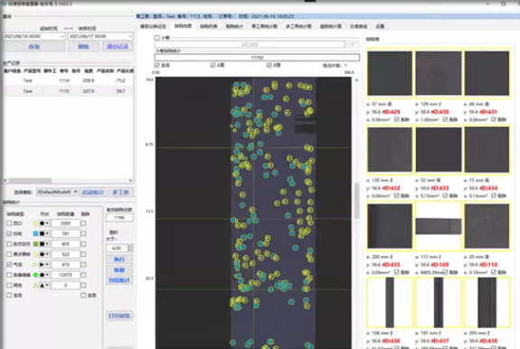Open the 设置 tab at the right end
This screenshot has height=349, width=520.
tap(380, 26)
